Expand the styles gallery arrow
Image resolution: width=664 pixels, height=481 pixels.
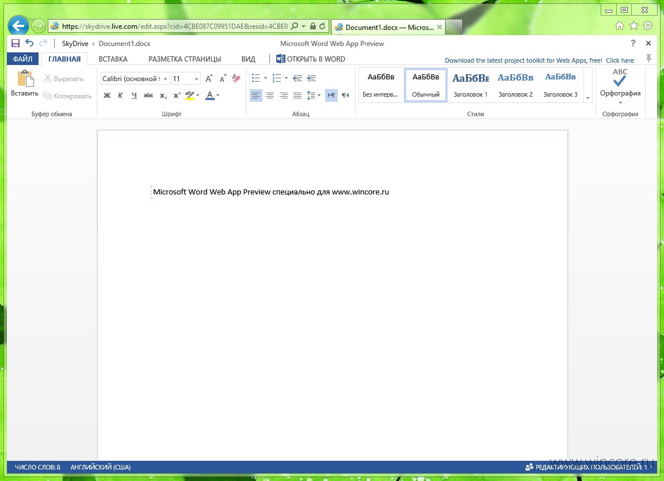[x=588, y=98]
